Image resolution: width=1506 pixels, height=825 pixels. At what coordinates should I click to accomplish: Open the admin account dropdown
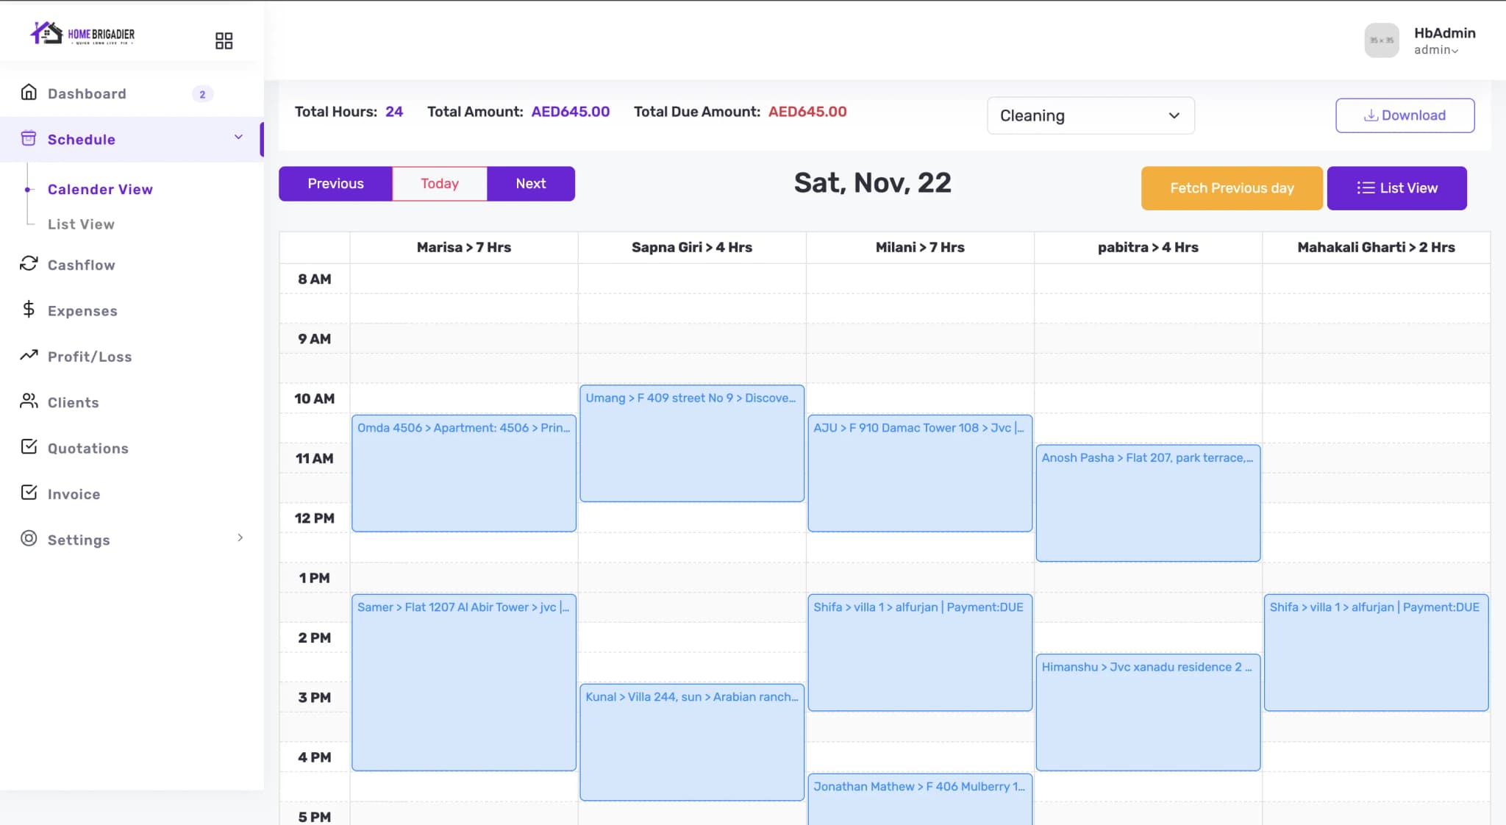click(x=1435, y=50)
